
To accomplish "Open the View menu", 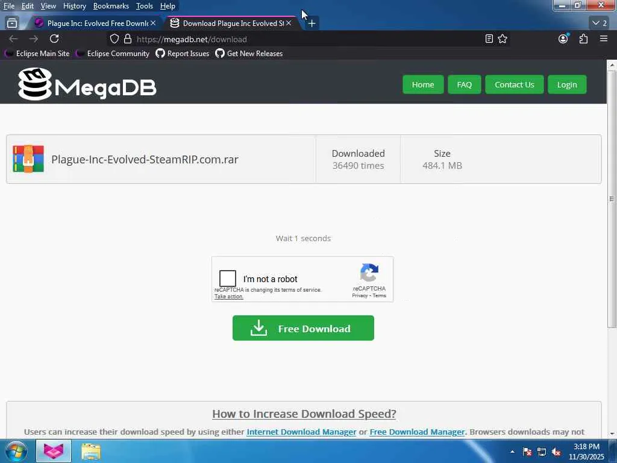I will [x=48, y=6].
